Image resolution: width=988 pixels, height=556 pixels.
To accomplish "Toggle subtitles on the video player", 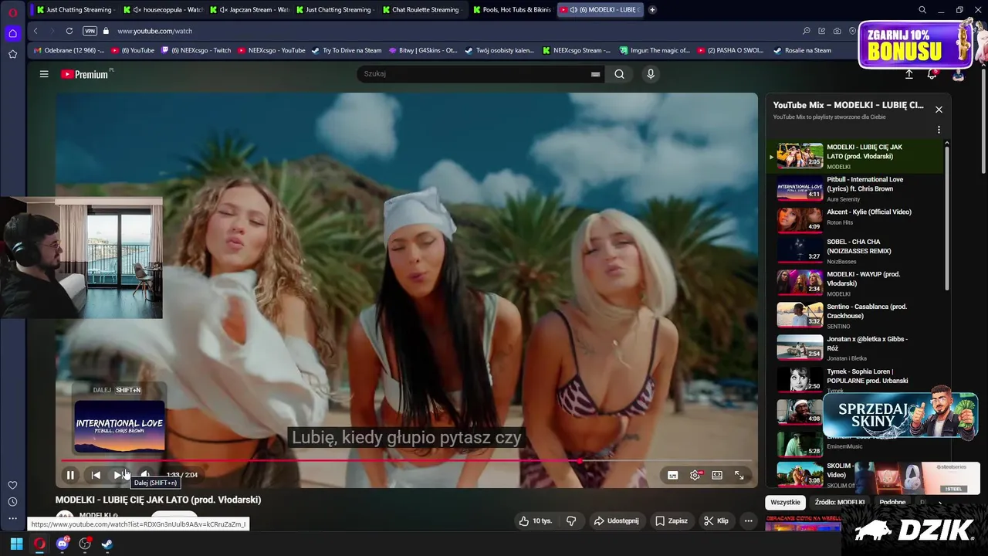I will (x=673, y=475).
